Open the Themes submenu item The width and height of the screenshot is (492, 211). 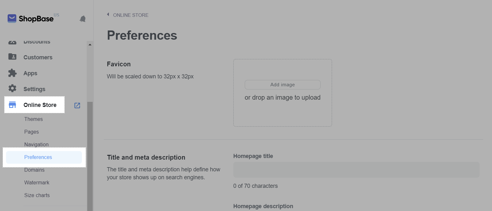tap(33, 119)
